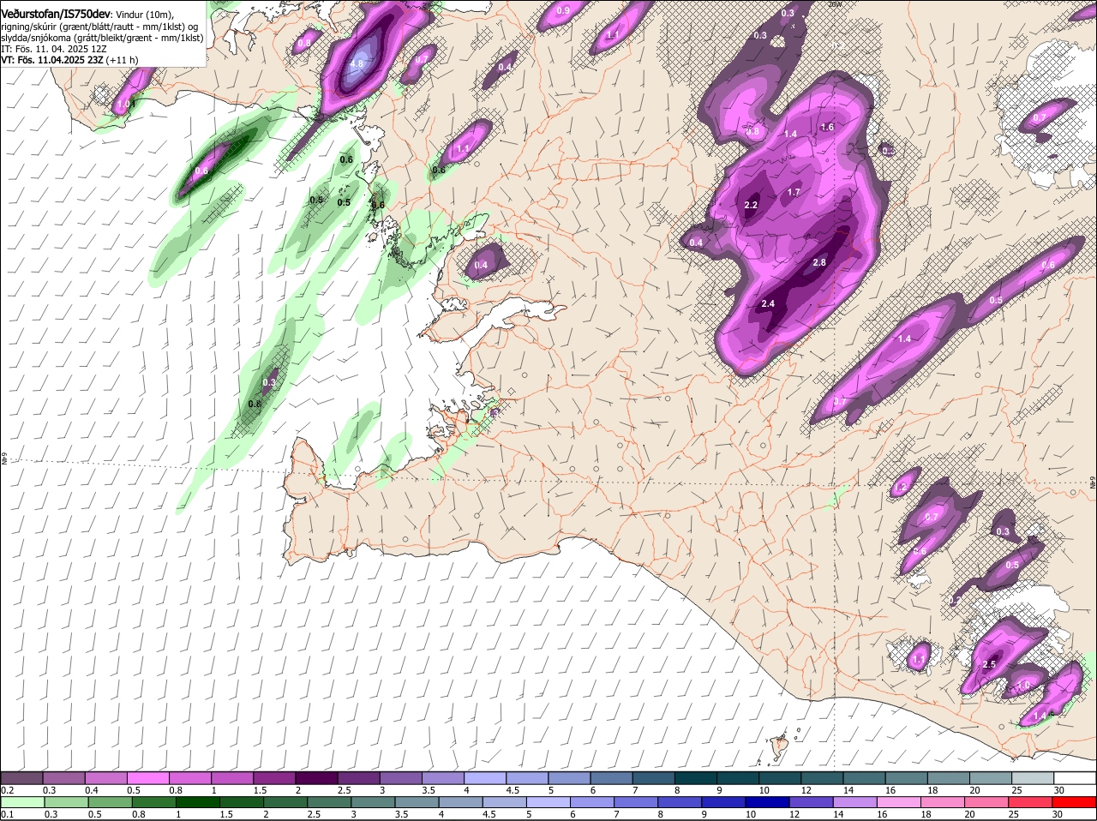Click the Veðurstofan/IS750dev title text
Image resolution: width=1097 pixels, height=821 pixels.
pos(56,14)
